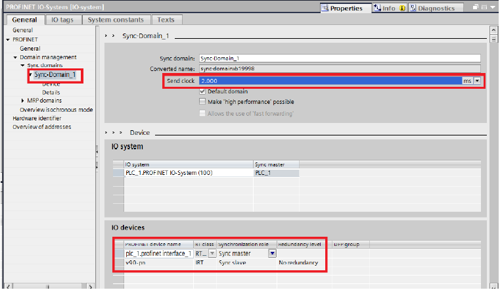Open the Send clock ms dropdown
500x290 pixels.
[x=478, y=80]
